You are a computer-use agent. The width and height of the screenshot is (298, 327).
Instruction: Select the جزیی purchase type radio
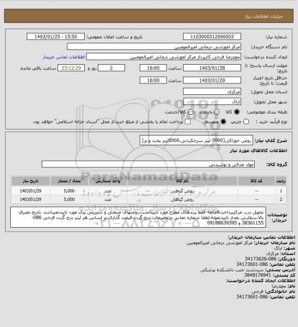tap(246, 121)
